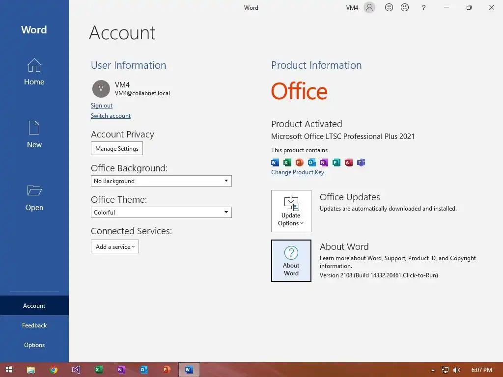Click the Word product icon
Image resolution: width=503 pixels, height=377 pixels.
point(275,162)
